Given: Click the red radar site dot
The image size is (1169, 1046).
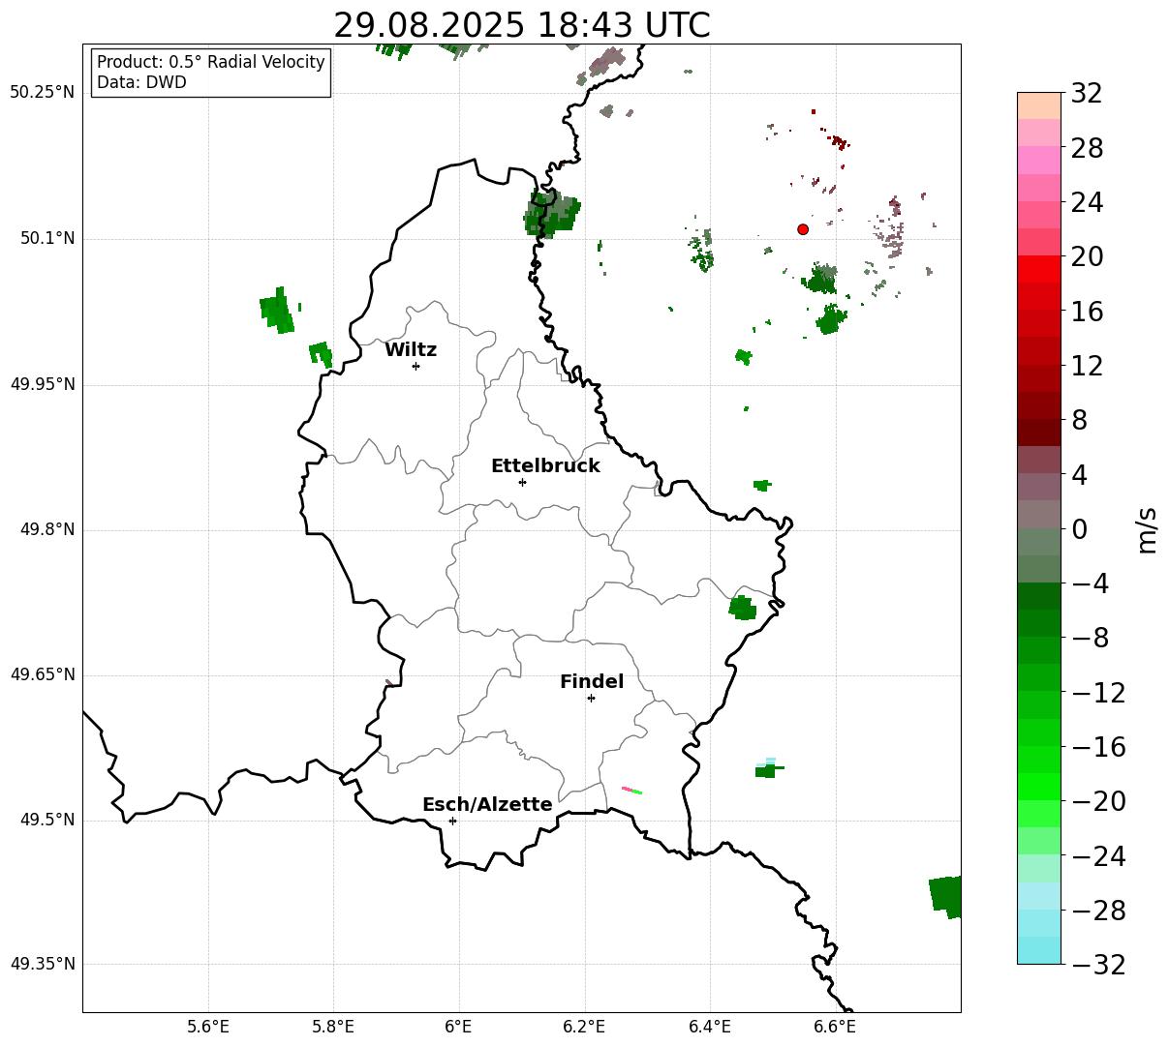Looking at the screenshot, I should (803, 229).
